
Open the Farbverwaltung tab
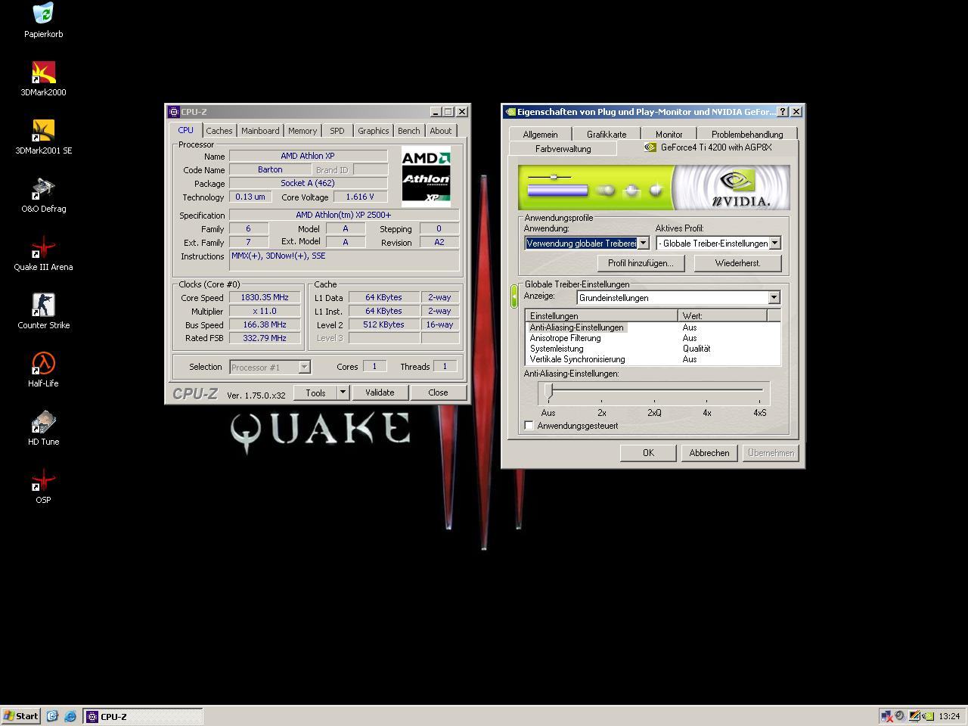coord(563,149)
